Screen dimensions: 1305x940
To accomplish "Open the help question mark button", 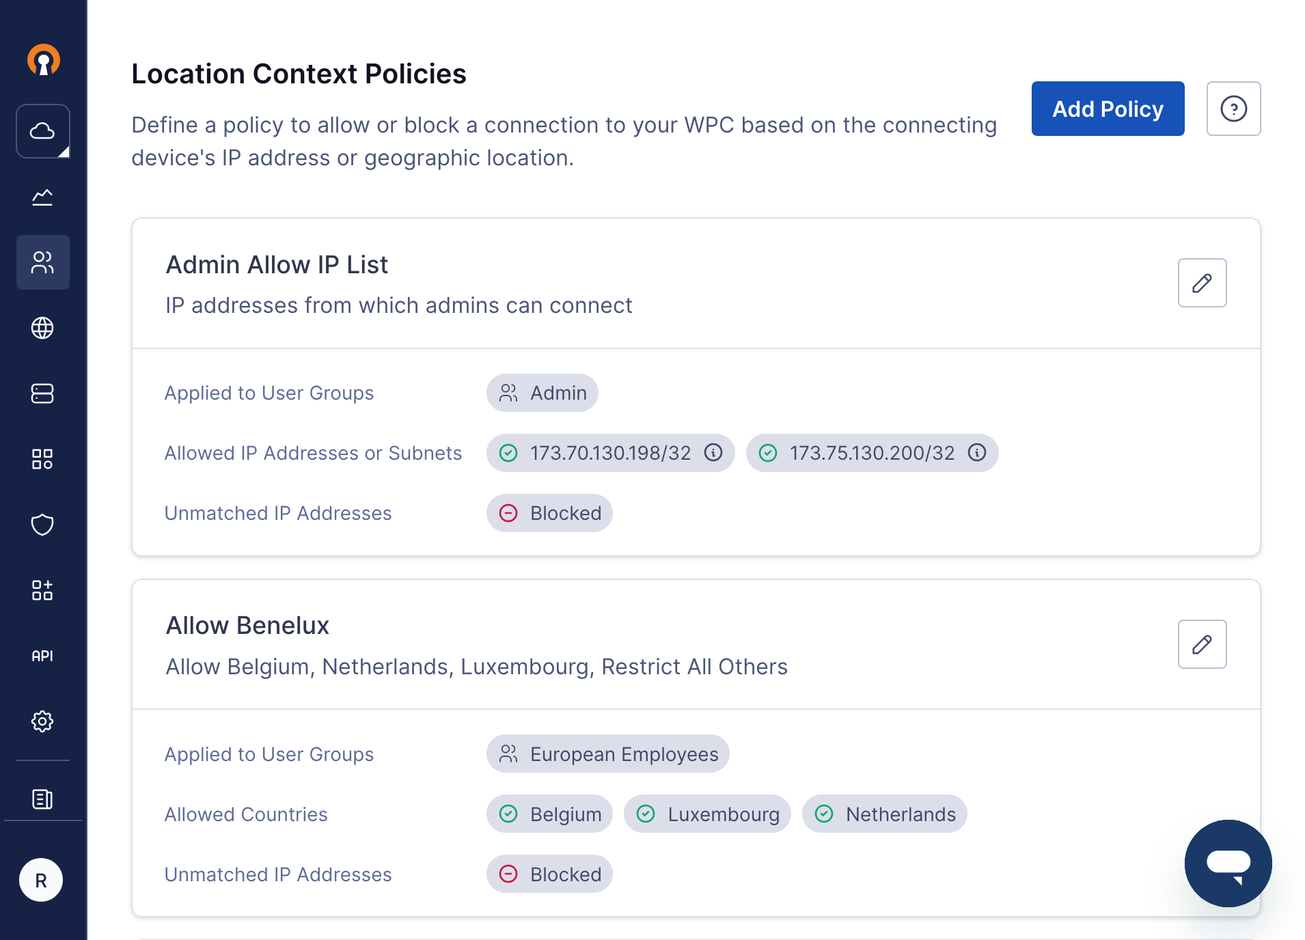I will (1233, 109).
